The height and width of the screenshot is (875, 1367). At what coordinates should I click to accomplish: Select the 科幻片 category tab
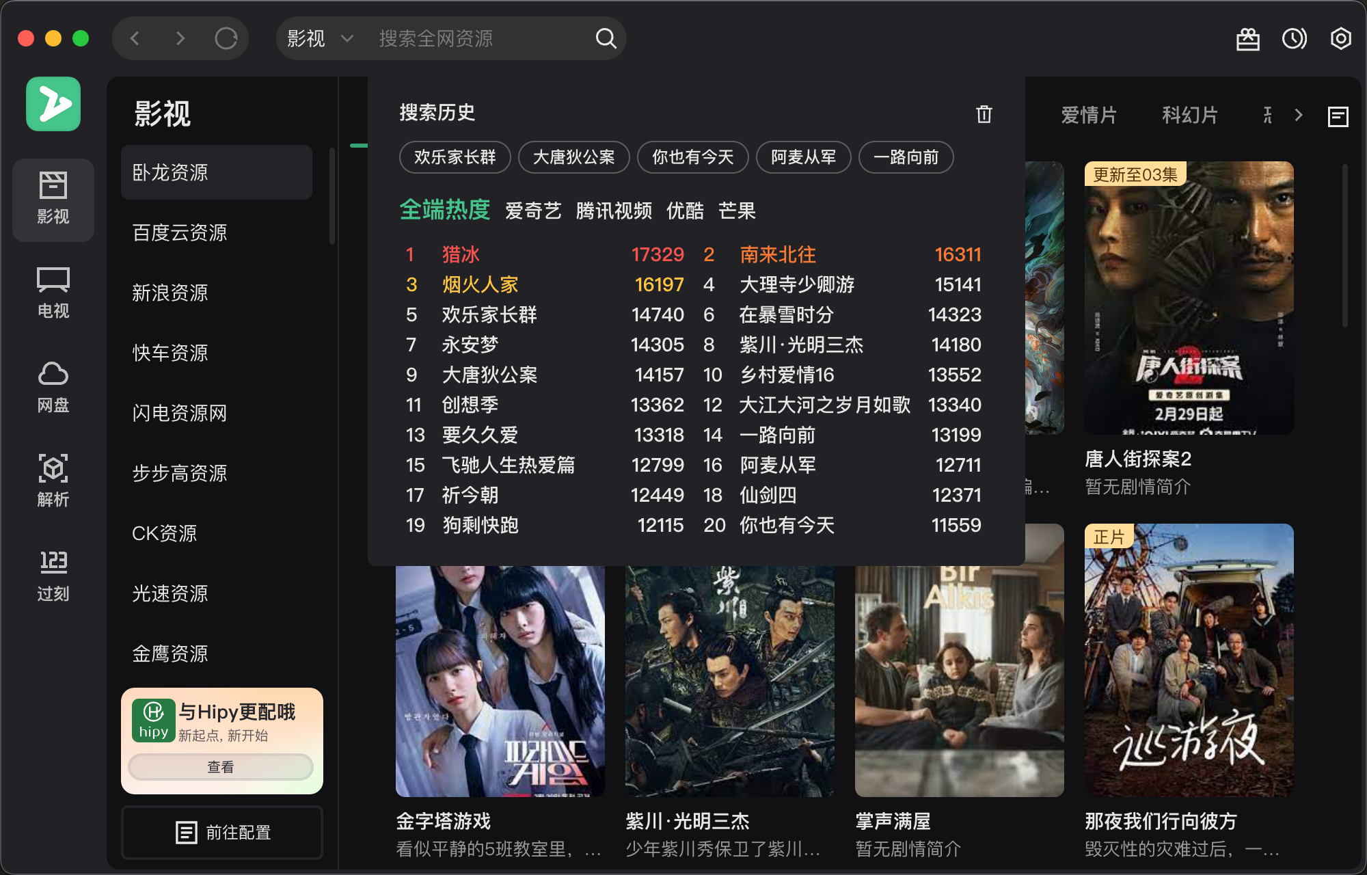click(1190, 116)
